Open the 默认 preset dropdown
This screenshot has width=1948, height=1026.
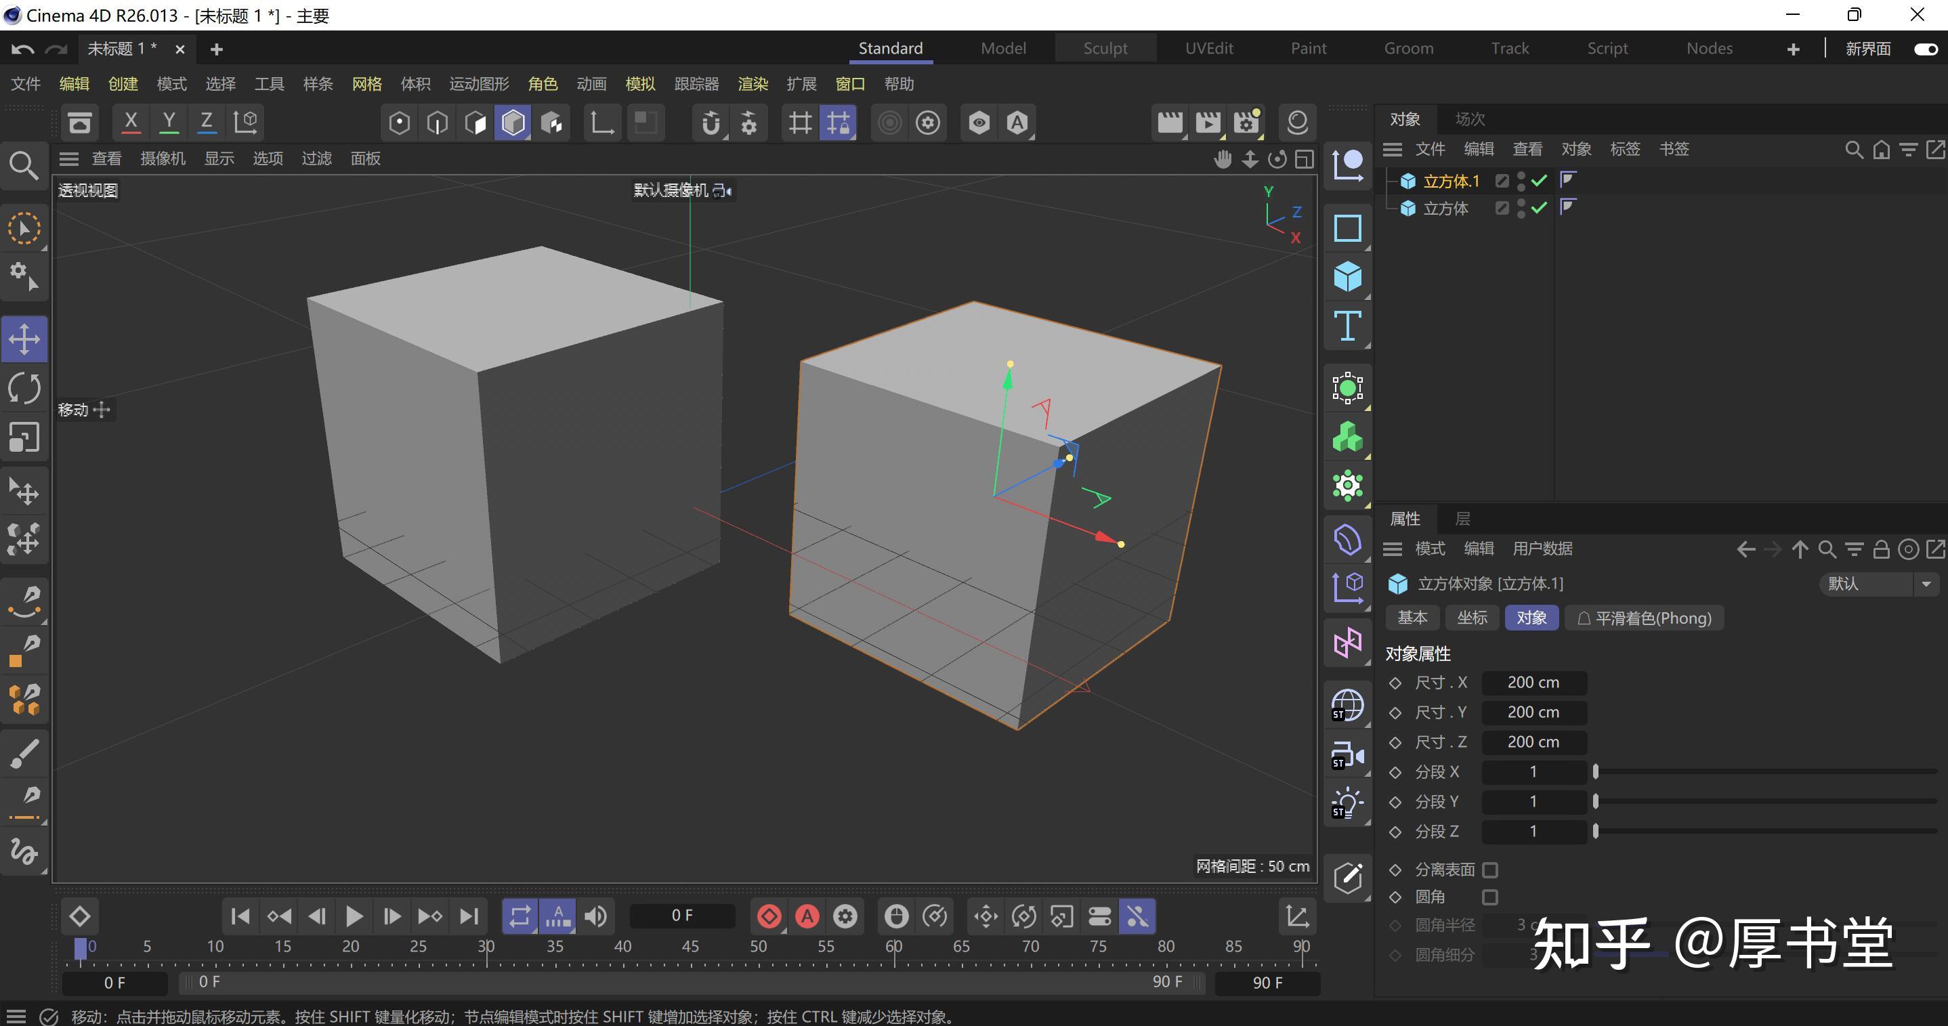coord(1927,584)
